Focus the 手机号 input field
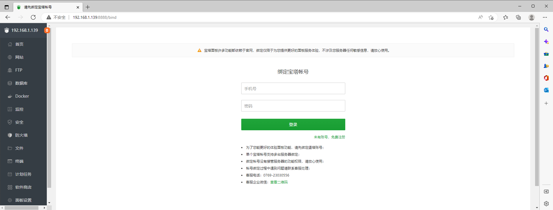Screen dimensions: 553x210 pyautogui.click(x=293, y=88)
